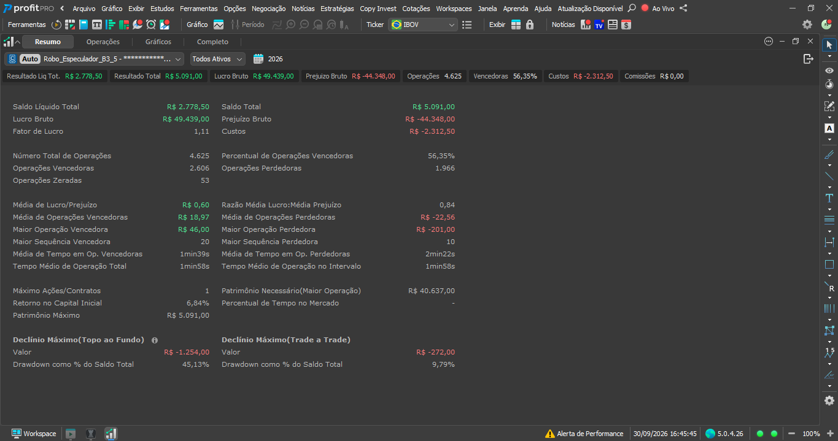Select the trend line drawing tool
The width and height of the screenshot is (838, 441).
[829, 176]
